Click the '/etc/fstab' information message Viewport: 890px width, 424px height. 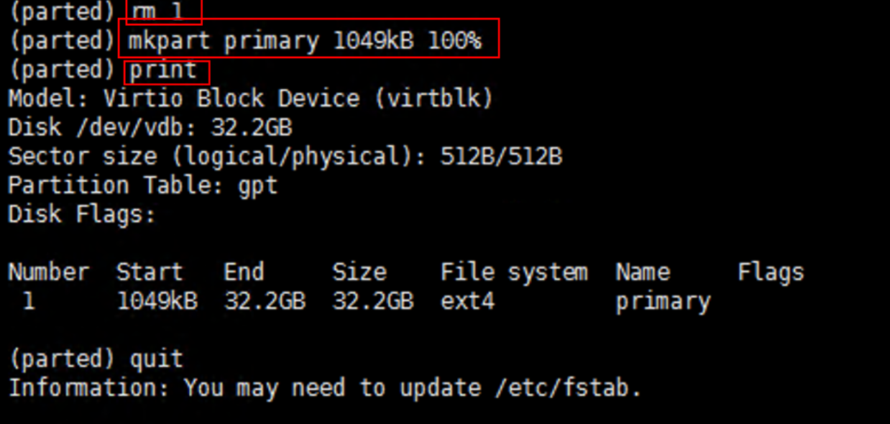point(324,388)
